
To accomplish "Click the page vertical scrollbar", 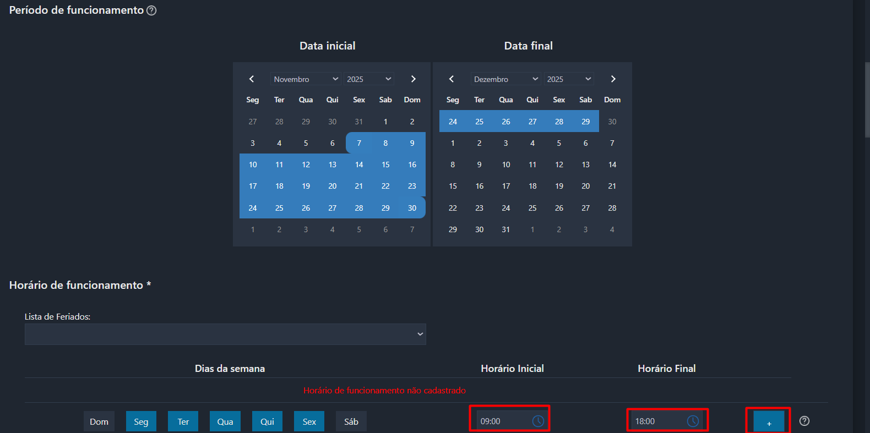I will [x=867, y=99].
